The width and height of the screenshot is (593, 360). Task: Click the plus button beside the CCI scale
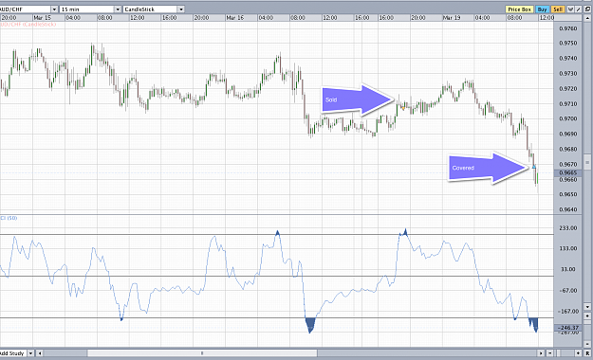pyautogui.click(x=587, y=315)
